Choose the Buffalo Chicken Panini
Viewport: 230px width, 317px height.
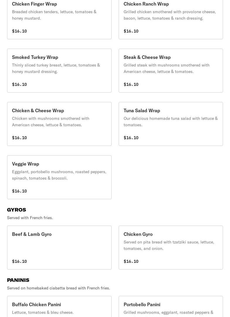[59, 306]
